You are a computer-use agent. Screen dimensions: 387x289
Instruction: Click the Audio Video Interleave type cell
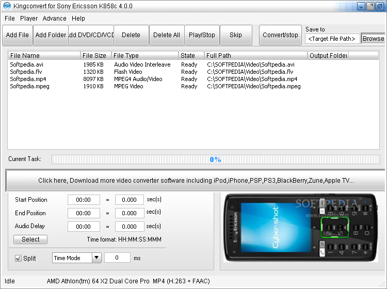click(x=142, y=65)
